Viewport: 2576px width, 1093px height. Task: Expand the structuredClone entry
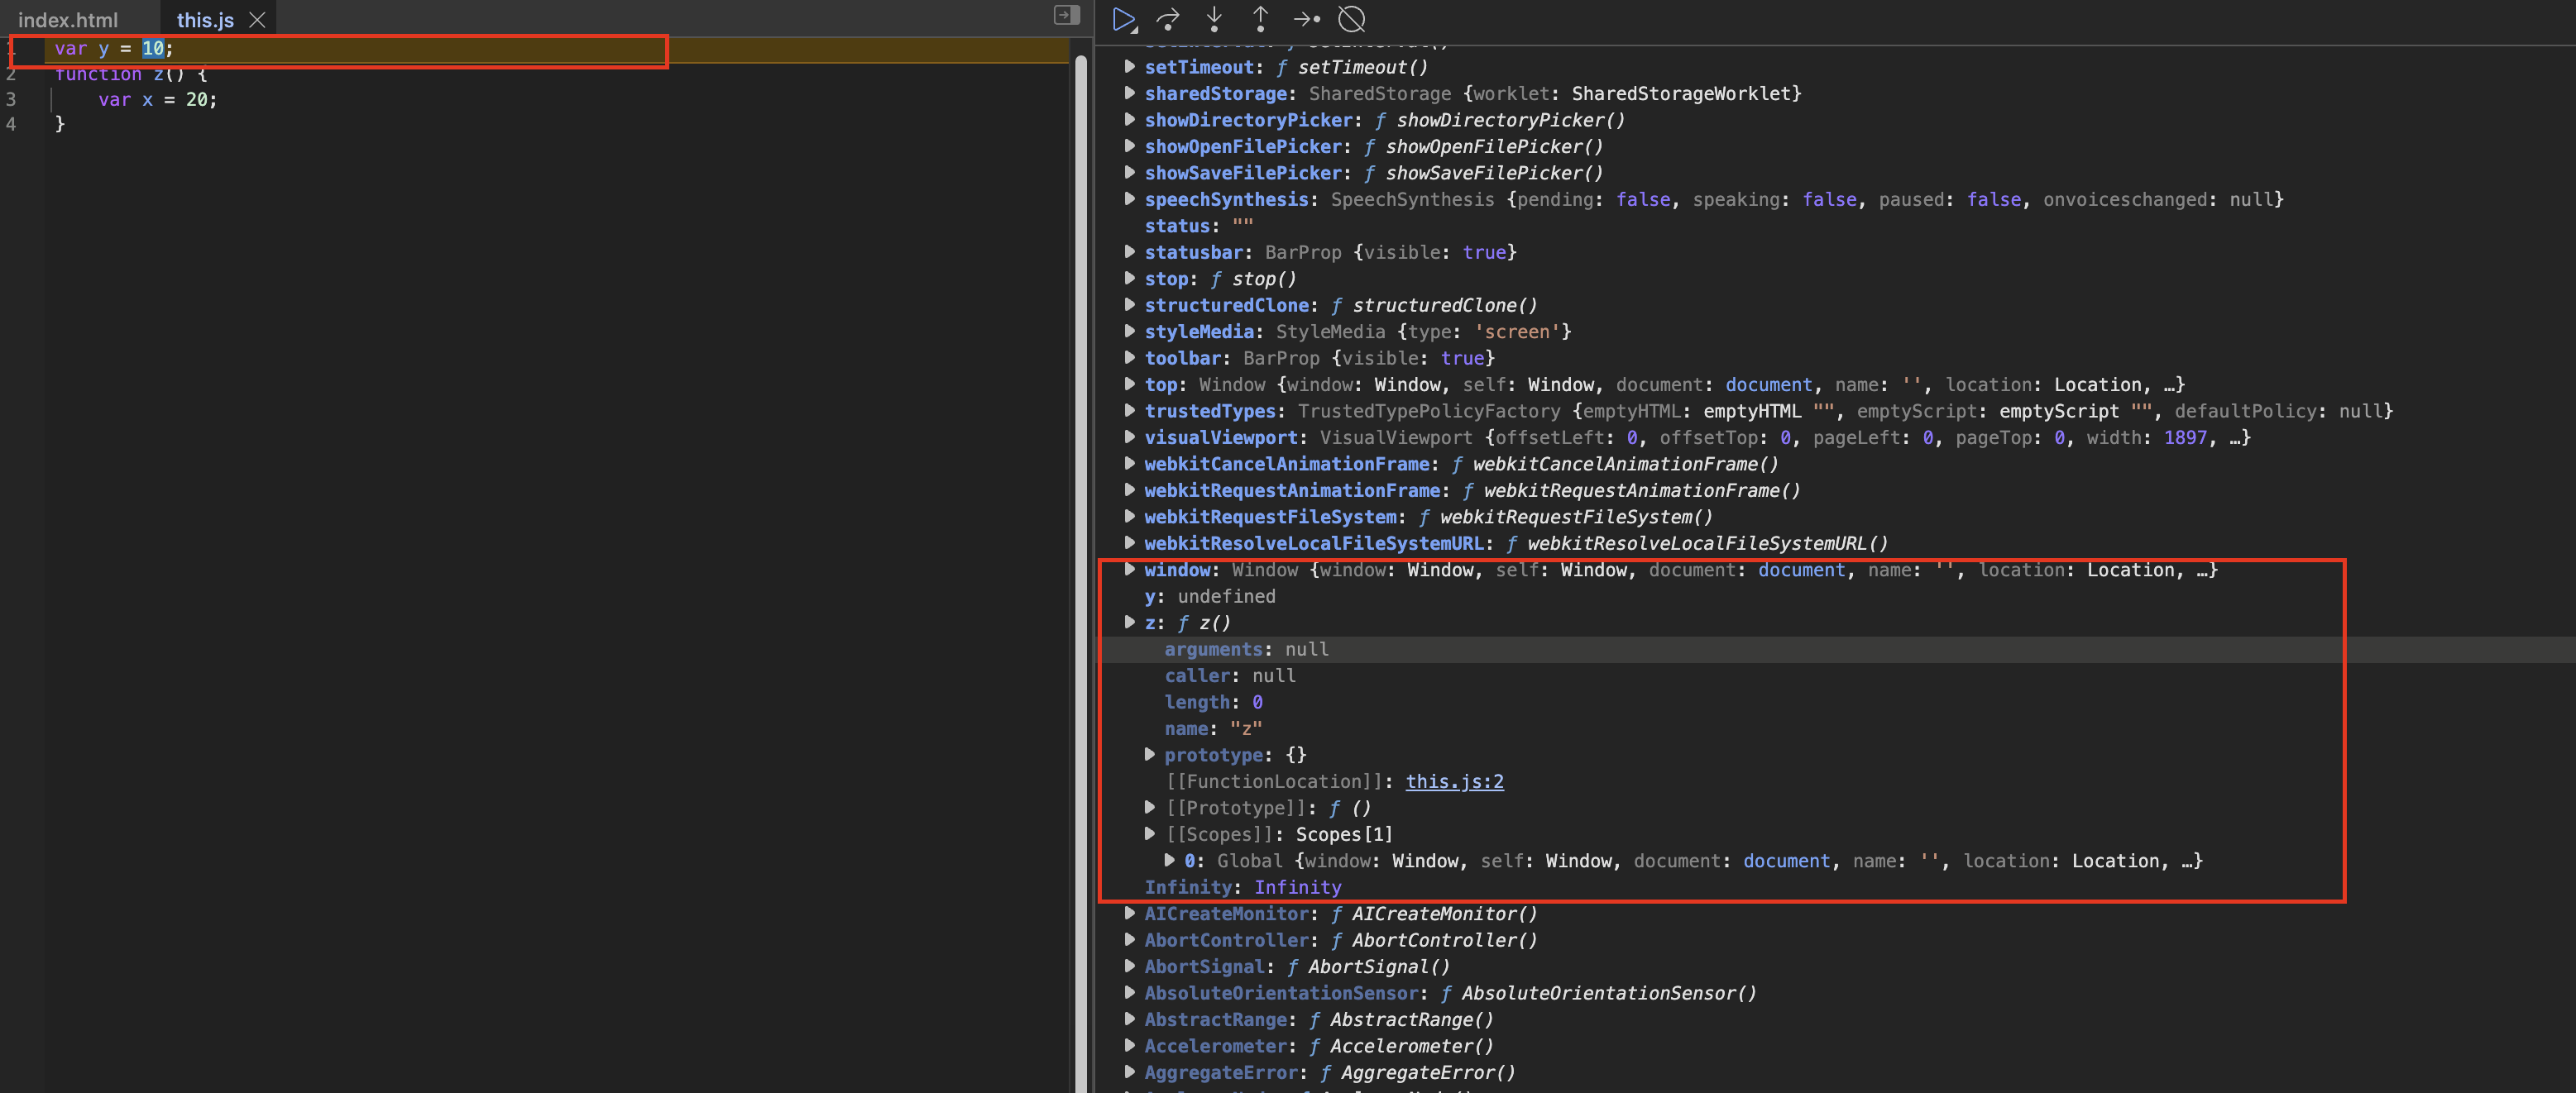coord(1129,305)
